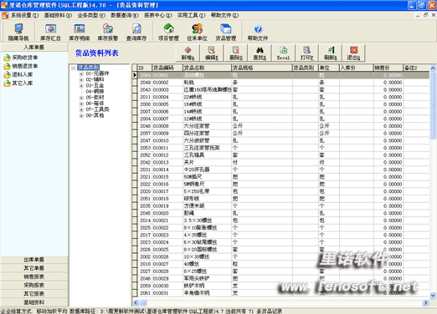Open the 出库单据 navigation section
This screenshot has width=437, height=314.
click(34, 260)
